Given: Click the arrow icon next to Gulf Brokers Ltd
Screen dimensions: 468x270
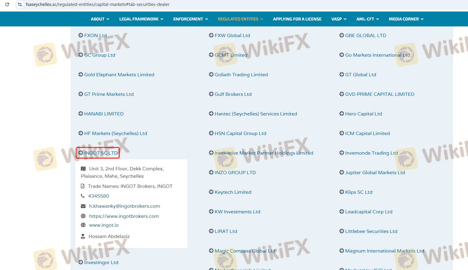Looking at the screenshot, I should (x=211, y=94).
